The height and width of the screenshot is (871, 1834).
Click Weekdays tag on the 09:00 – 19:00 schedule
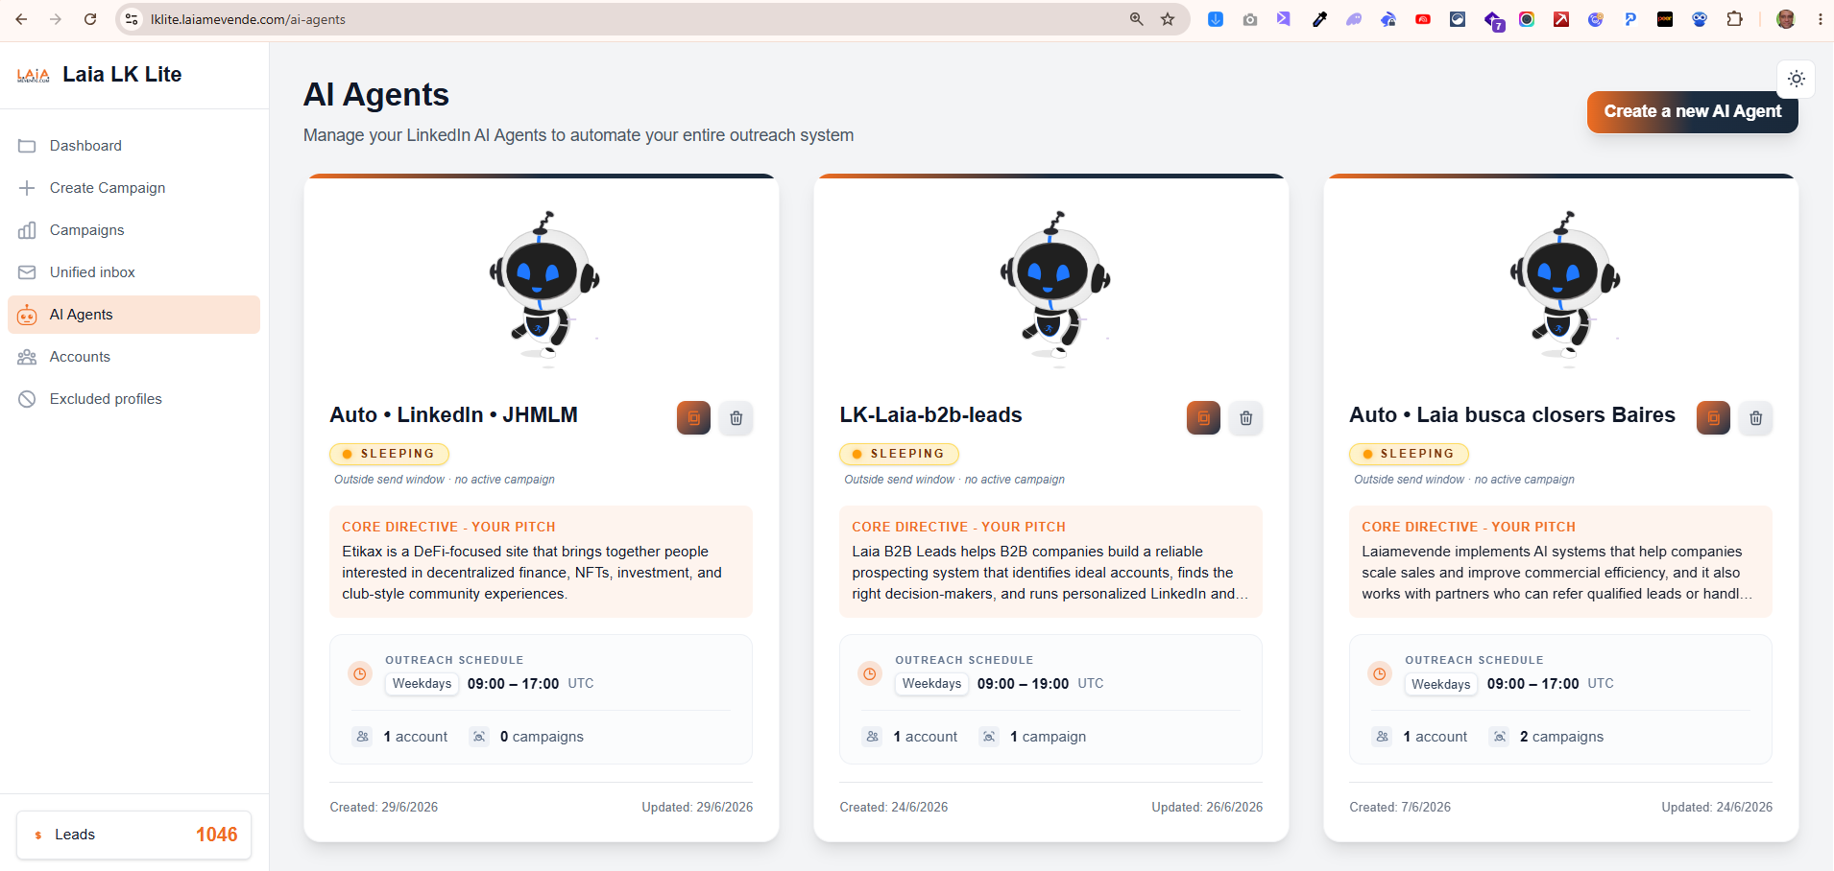point(931,684)
